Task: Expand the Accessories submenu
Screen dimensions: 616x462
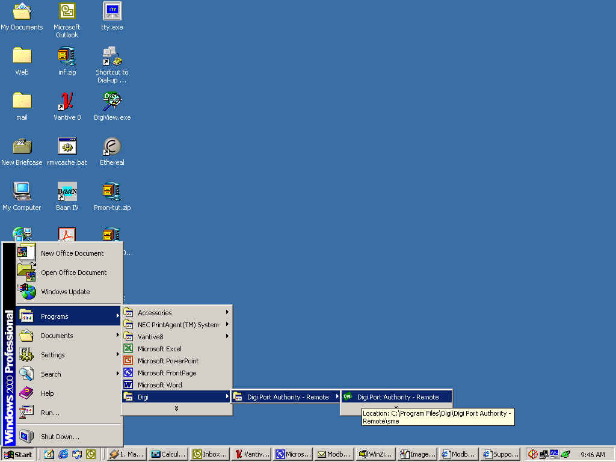Action: 176,313
